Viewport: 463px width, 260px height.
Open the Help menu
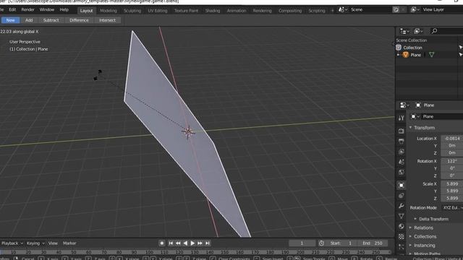pos(64,9)
